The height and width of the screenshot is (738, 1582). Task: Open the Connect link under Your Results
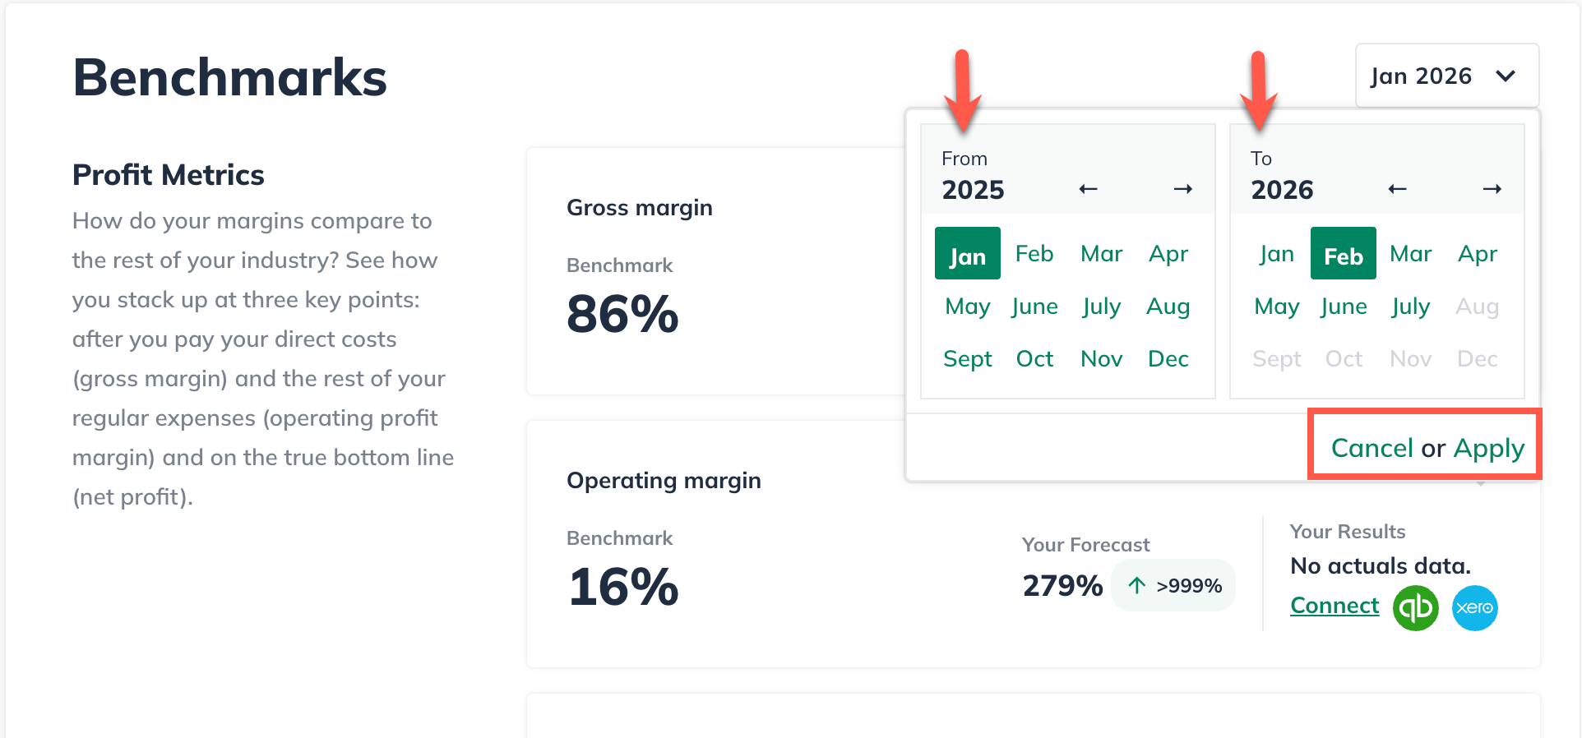[x=1334, y=605]
